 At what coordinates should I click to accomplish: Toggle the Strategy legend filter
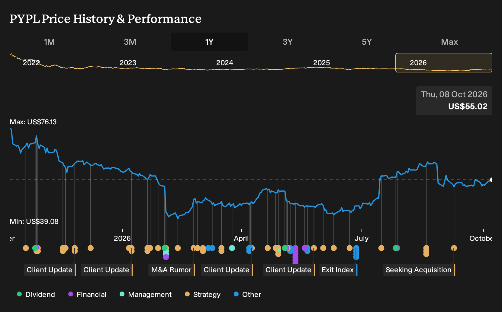pos(203,294)
